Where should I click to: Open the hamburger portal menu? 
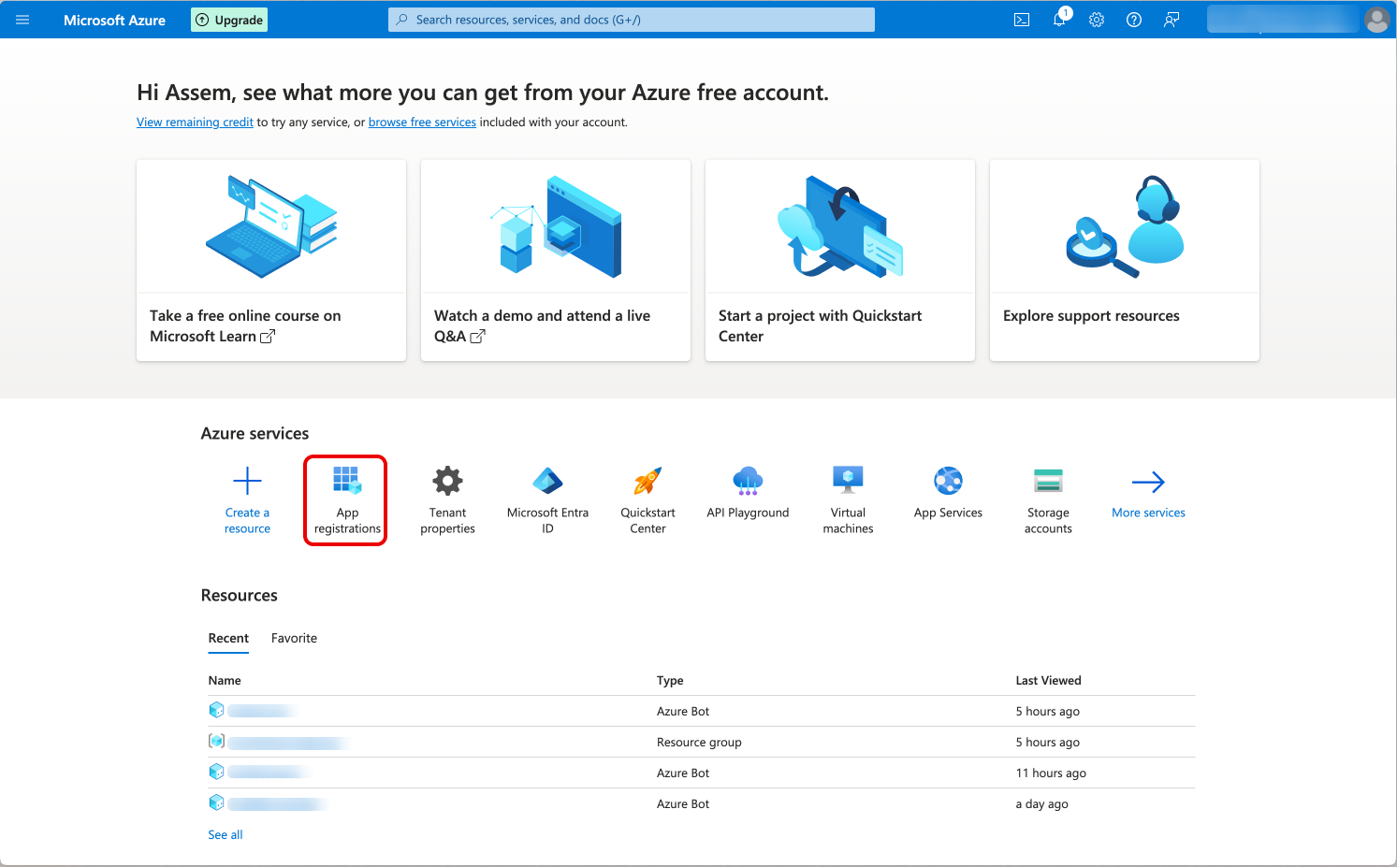point(22,20)
